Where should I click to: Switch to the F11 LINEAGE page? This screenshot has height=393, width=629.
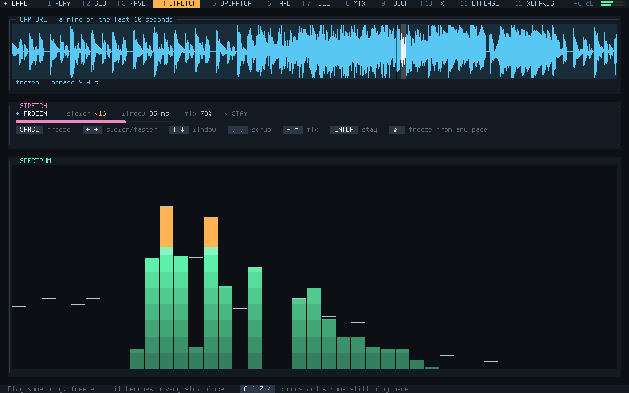tap(478, 3)
